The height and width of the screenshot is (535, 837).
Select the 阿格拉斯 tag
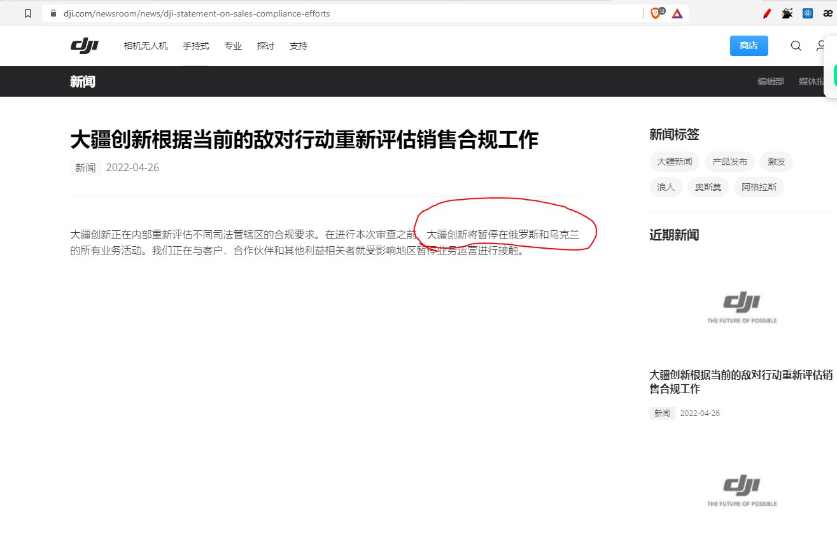tap(759, 188)
